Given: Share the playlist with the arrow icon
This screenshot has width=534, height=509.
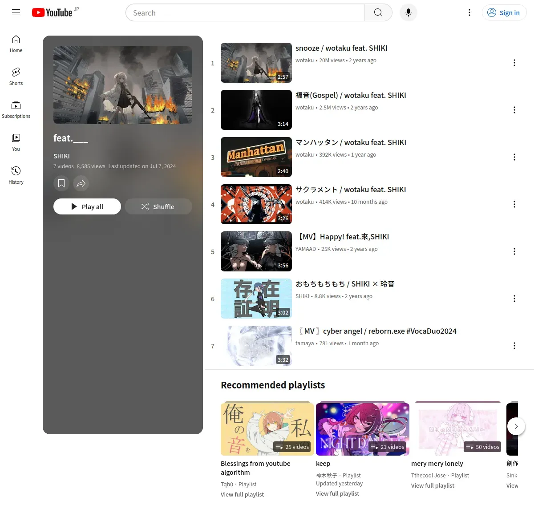Looking at the screenshot, I should click(x=81, y=183).
